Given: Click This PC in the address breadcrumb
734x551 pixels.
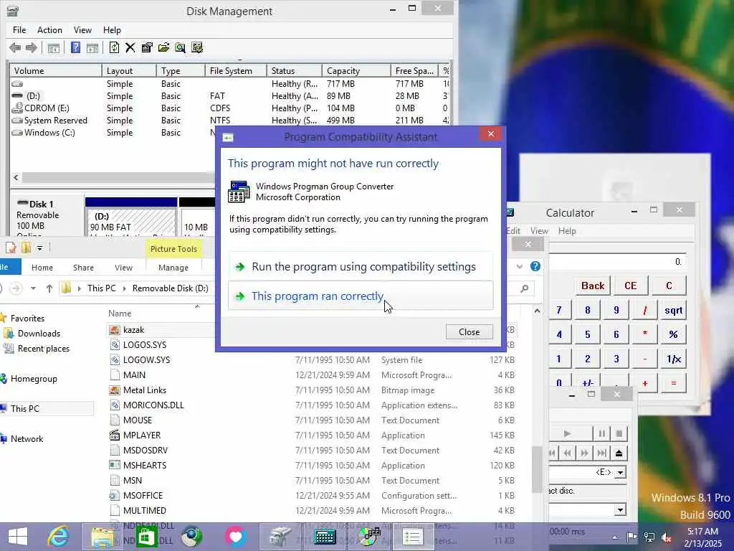Looking at the screenshot, I should (102, 288).
